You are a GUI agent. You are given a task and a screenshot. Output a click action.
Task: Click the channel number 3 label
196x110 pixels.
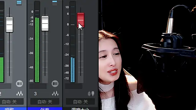pos(36,94)
